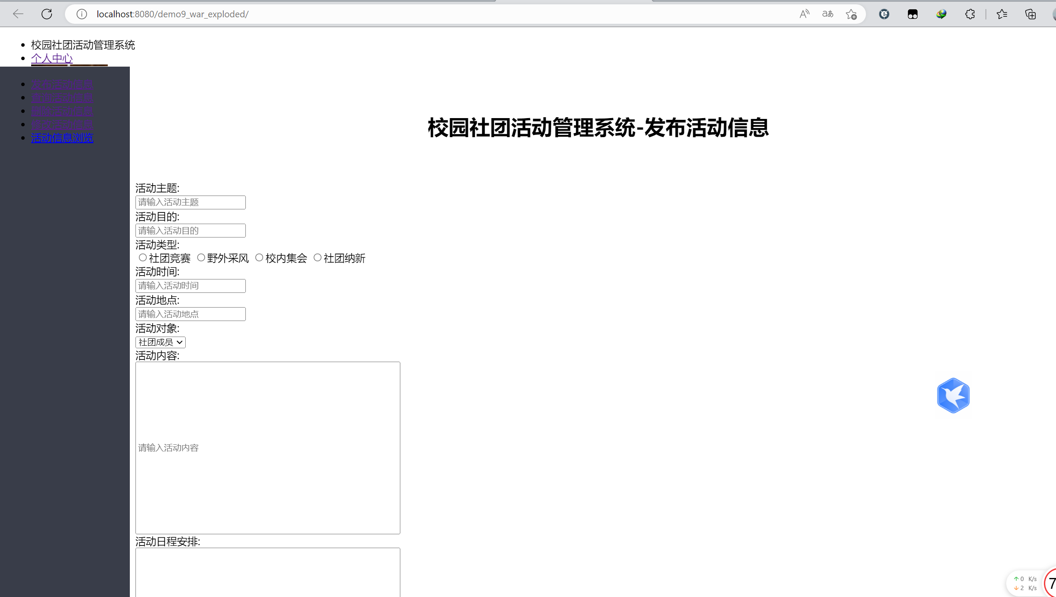Click the browser refresh icon
The image size is (1056, 597).
tap(47, 14)
